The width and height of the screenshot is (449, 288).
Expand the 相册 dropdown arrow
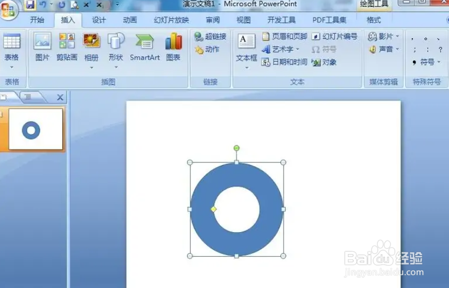point(92,68)
